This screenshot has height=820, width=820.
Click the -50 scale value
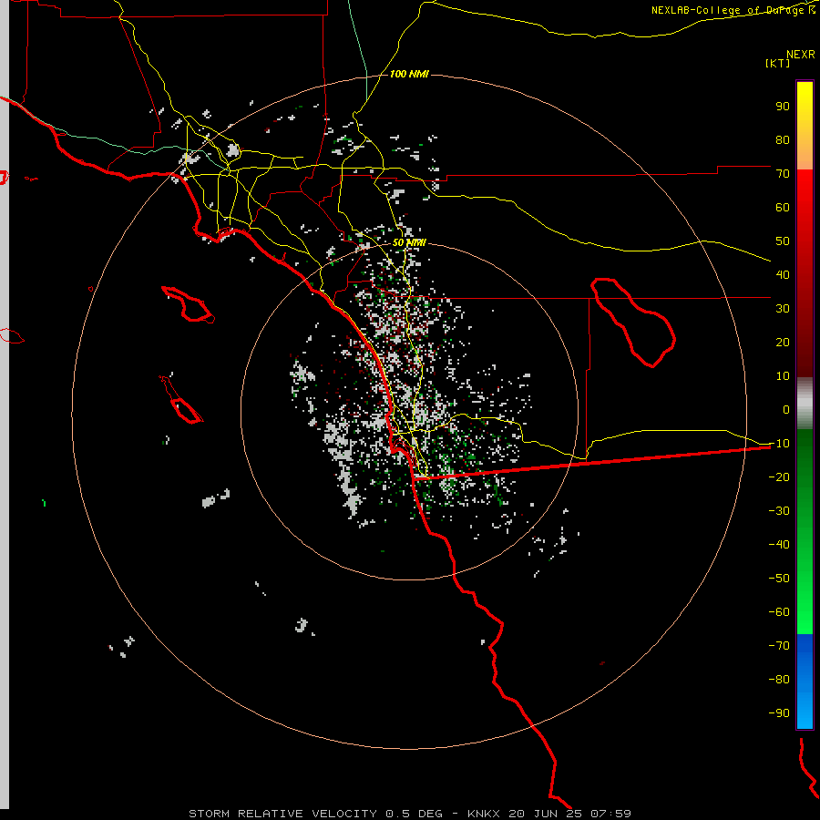pyautogui.click(x=779, y=579)
